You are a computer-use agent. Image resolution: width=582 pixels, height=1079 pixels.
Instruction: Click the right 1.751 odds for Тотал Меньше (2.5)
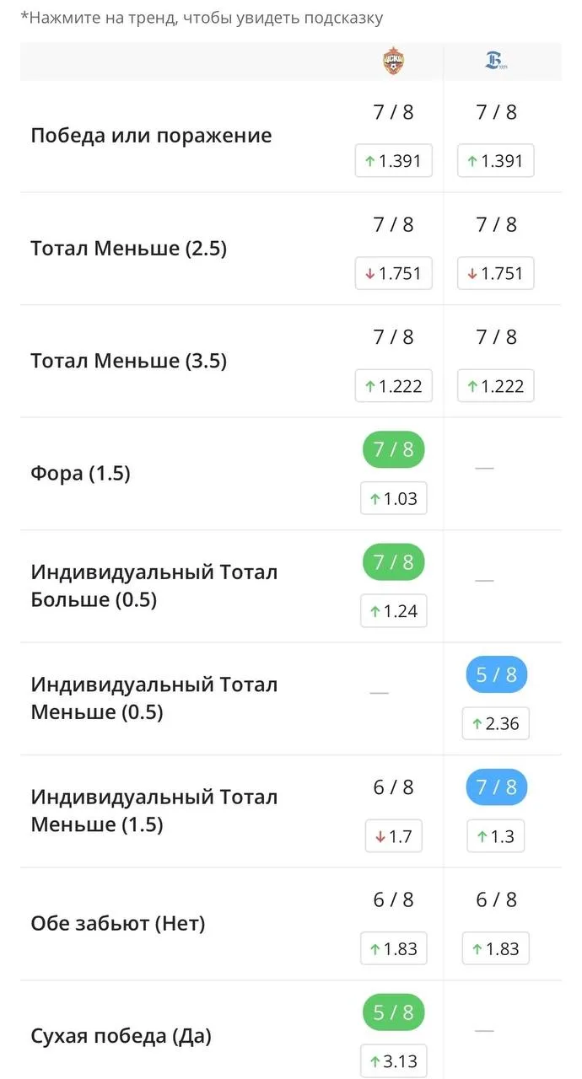[x=496, y=273]
